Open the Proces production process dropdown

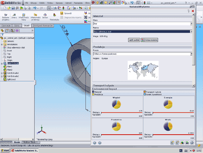[191, 54]
